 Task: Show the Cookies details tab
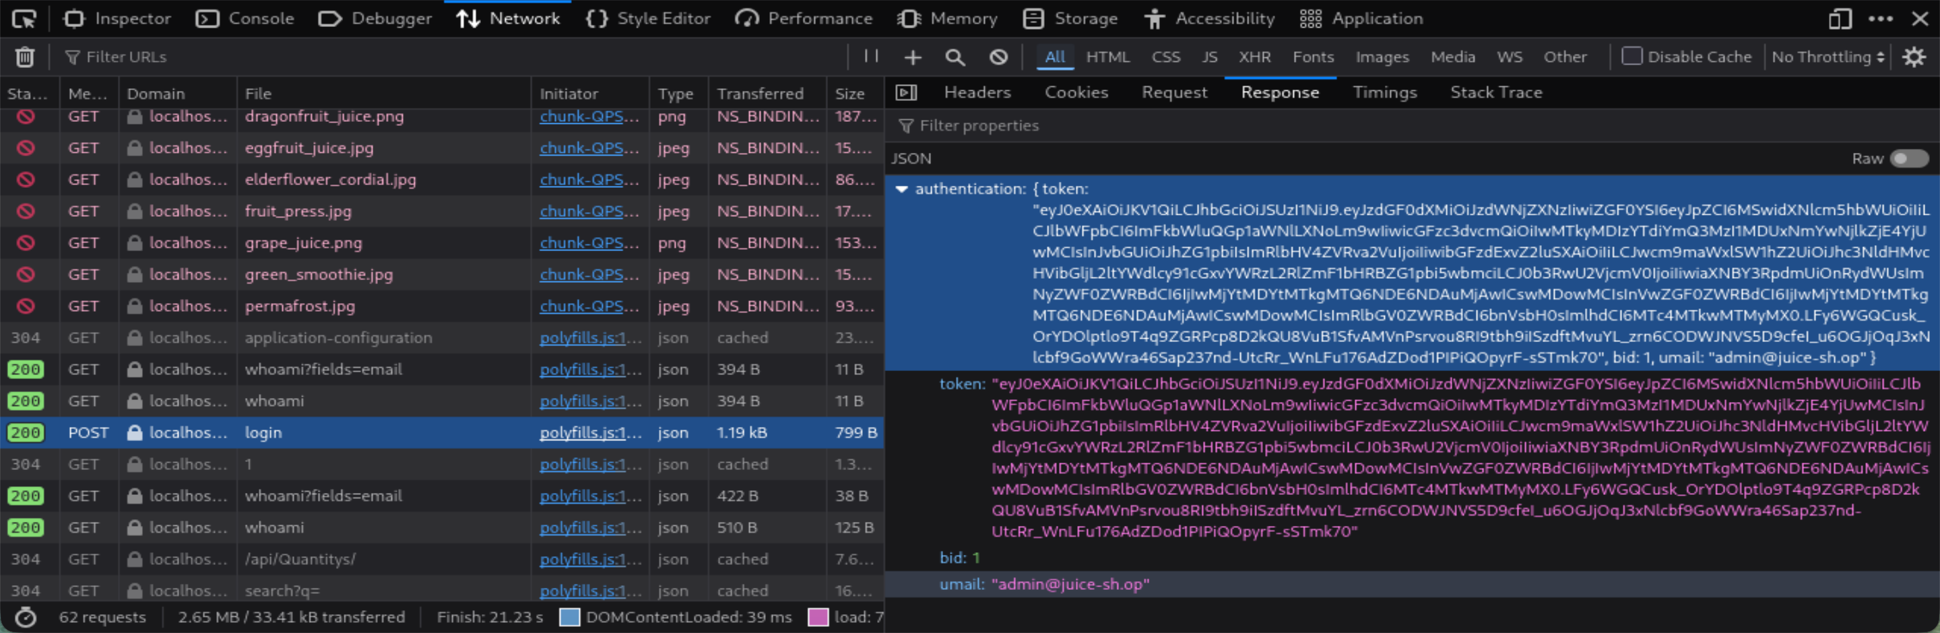point(1076,92)
